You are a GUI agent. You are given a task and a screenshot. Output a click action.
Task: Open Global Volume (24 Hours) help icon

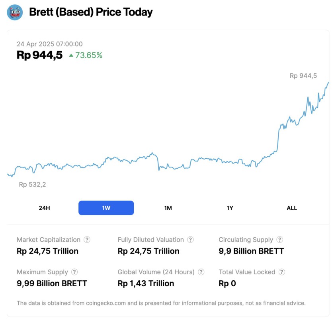click(201, 272)
